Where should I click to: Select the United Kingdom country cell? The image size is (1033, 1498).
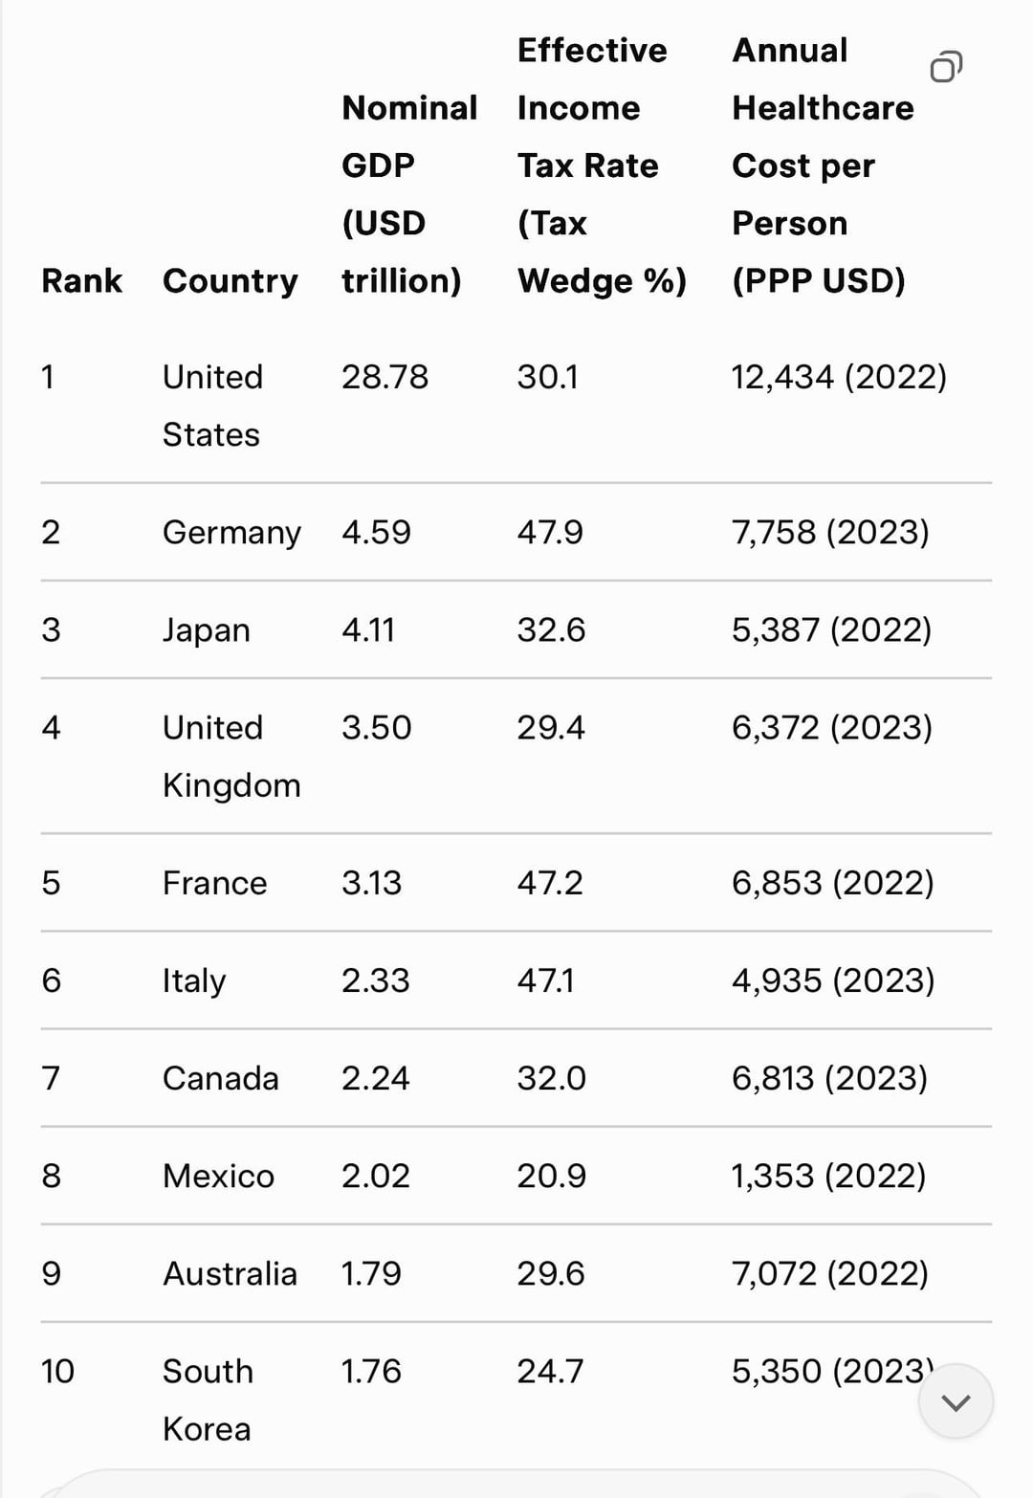(x=231, y=756)
